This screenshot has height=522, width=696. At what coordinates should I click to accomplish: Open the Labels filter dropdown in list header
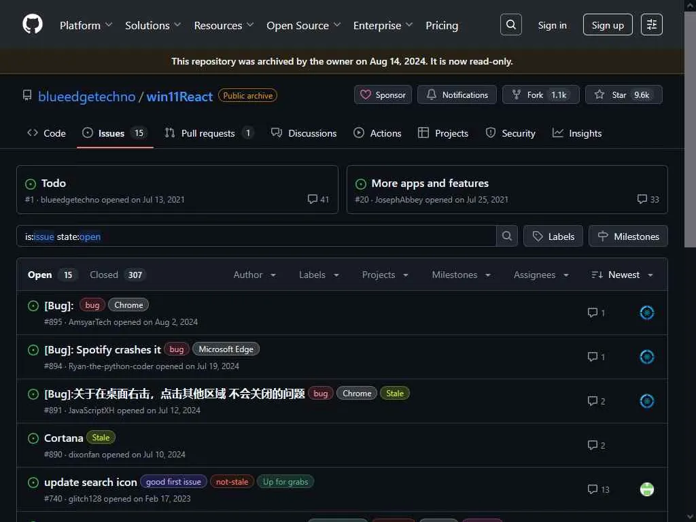[319, 275]
